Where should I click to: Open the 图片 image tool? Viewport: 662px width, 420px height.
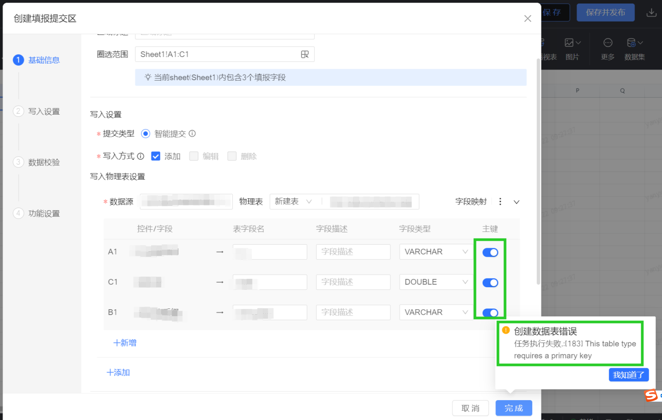572,49
